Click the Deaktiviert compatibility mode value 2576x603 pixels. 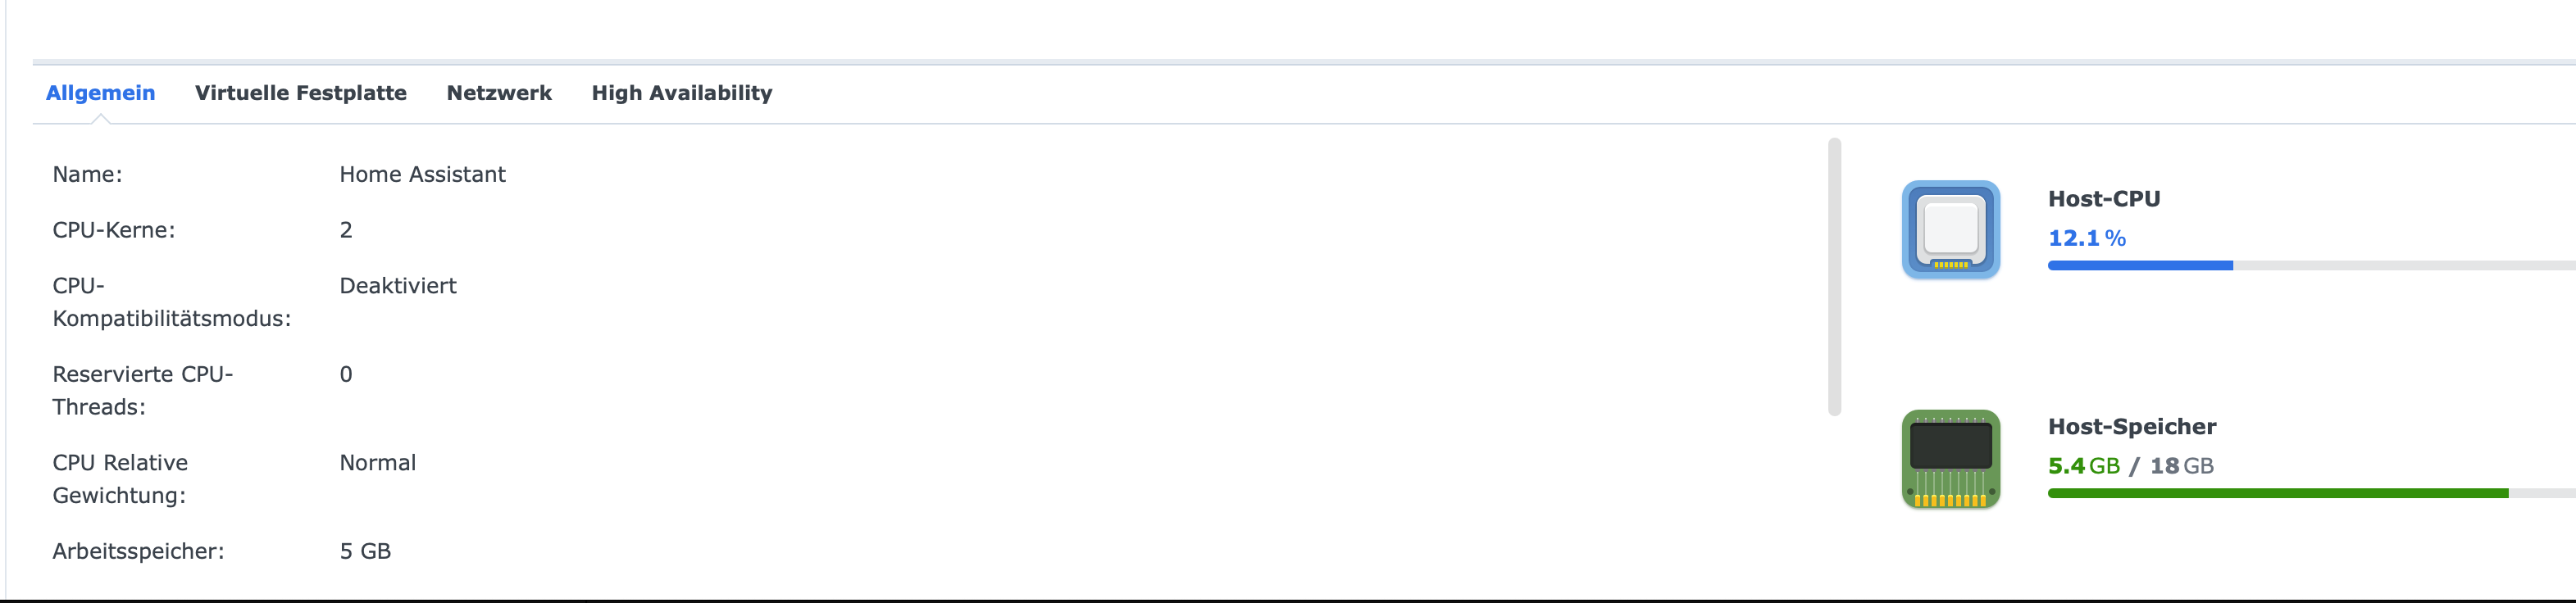398,286
